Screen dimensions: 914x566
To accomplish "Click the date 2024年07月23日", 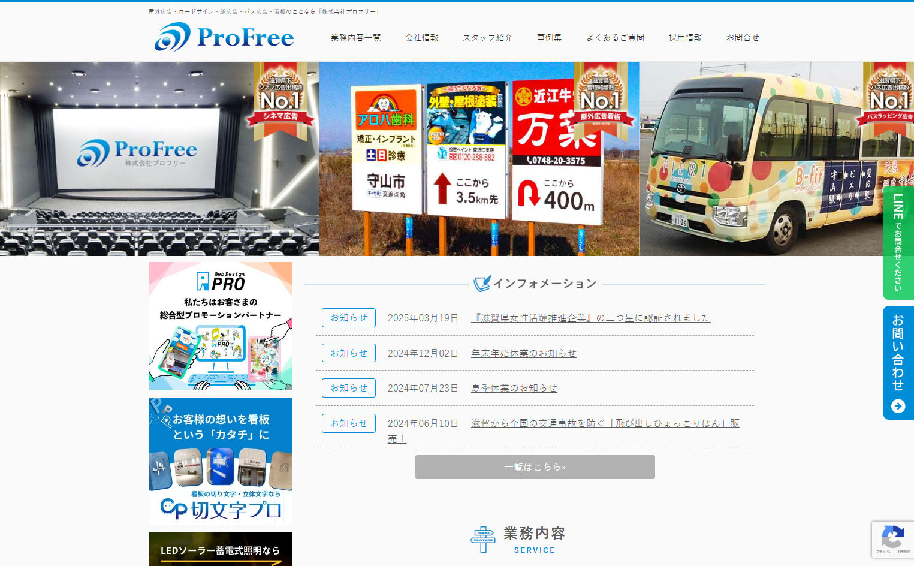I will point(423,388).
